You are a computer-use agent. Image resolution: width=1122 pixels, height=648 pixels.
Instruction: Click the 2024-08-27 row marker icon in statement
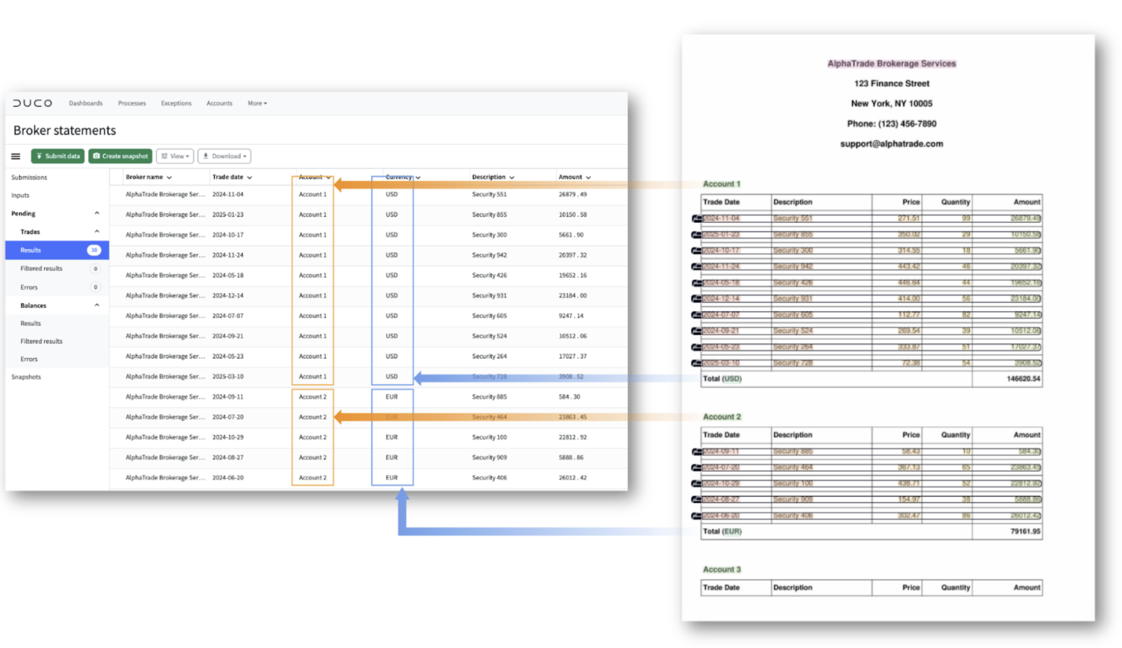click(x=697, y=500)
